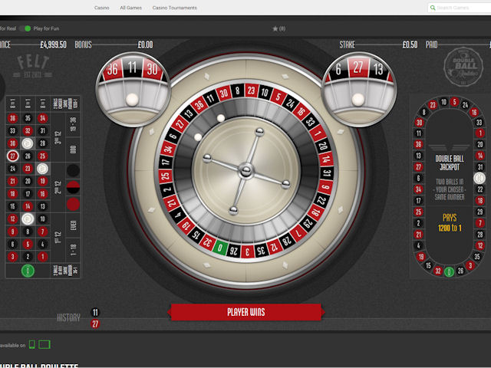491x368 pixels.
Task: Select red 36 on the racetrack
Action: coord(418,144)
